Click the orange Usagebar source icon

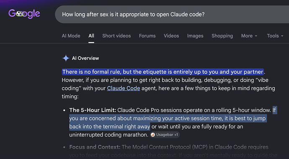pyautogui.click(x=153, y=135)
